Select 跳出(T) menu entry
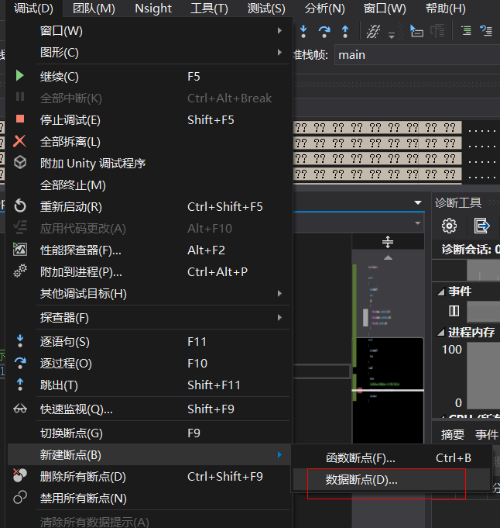This screenshot has width=500, height=528. 149,385
